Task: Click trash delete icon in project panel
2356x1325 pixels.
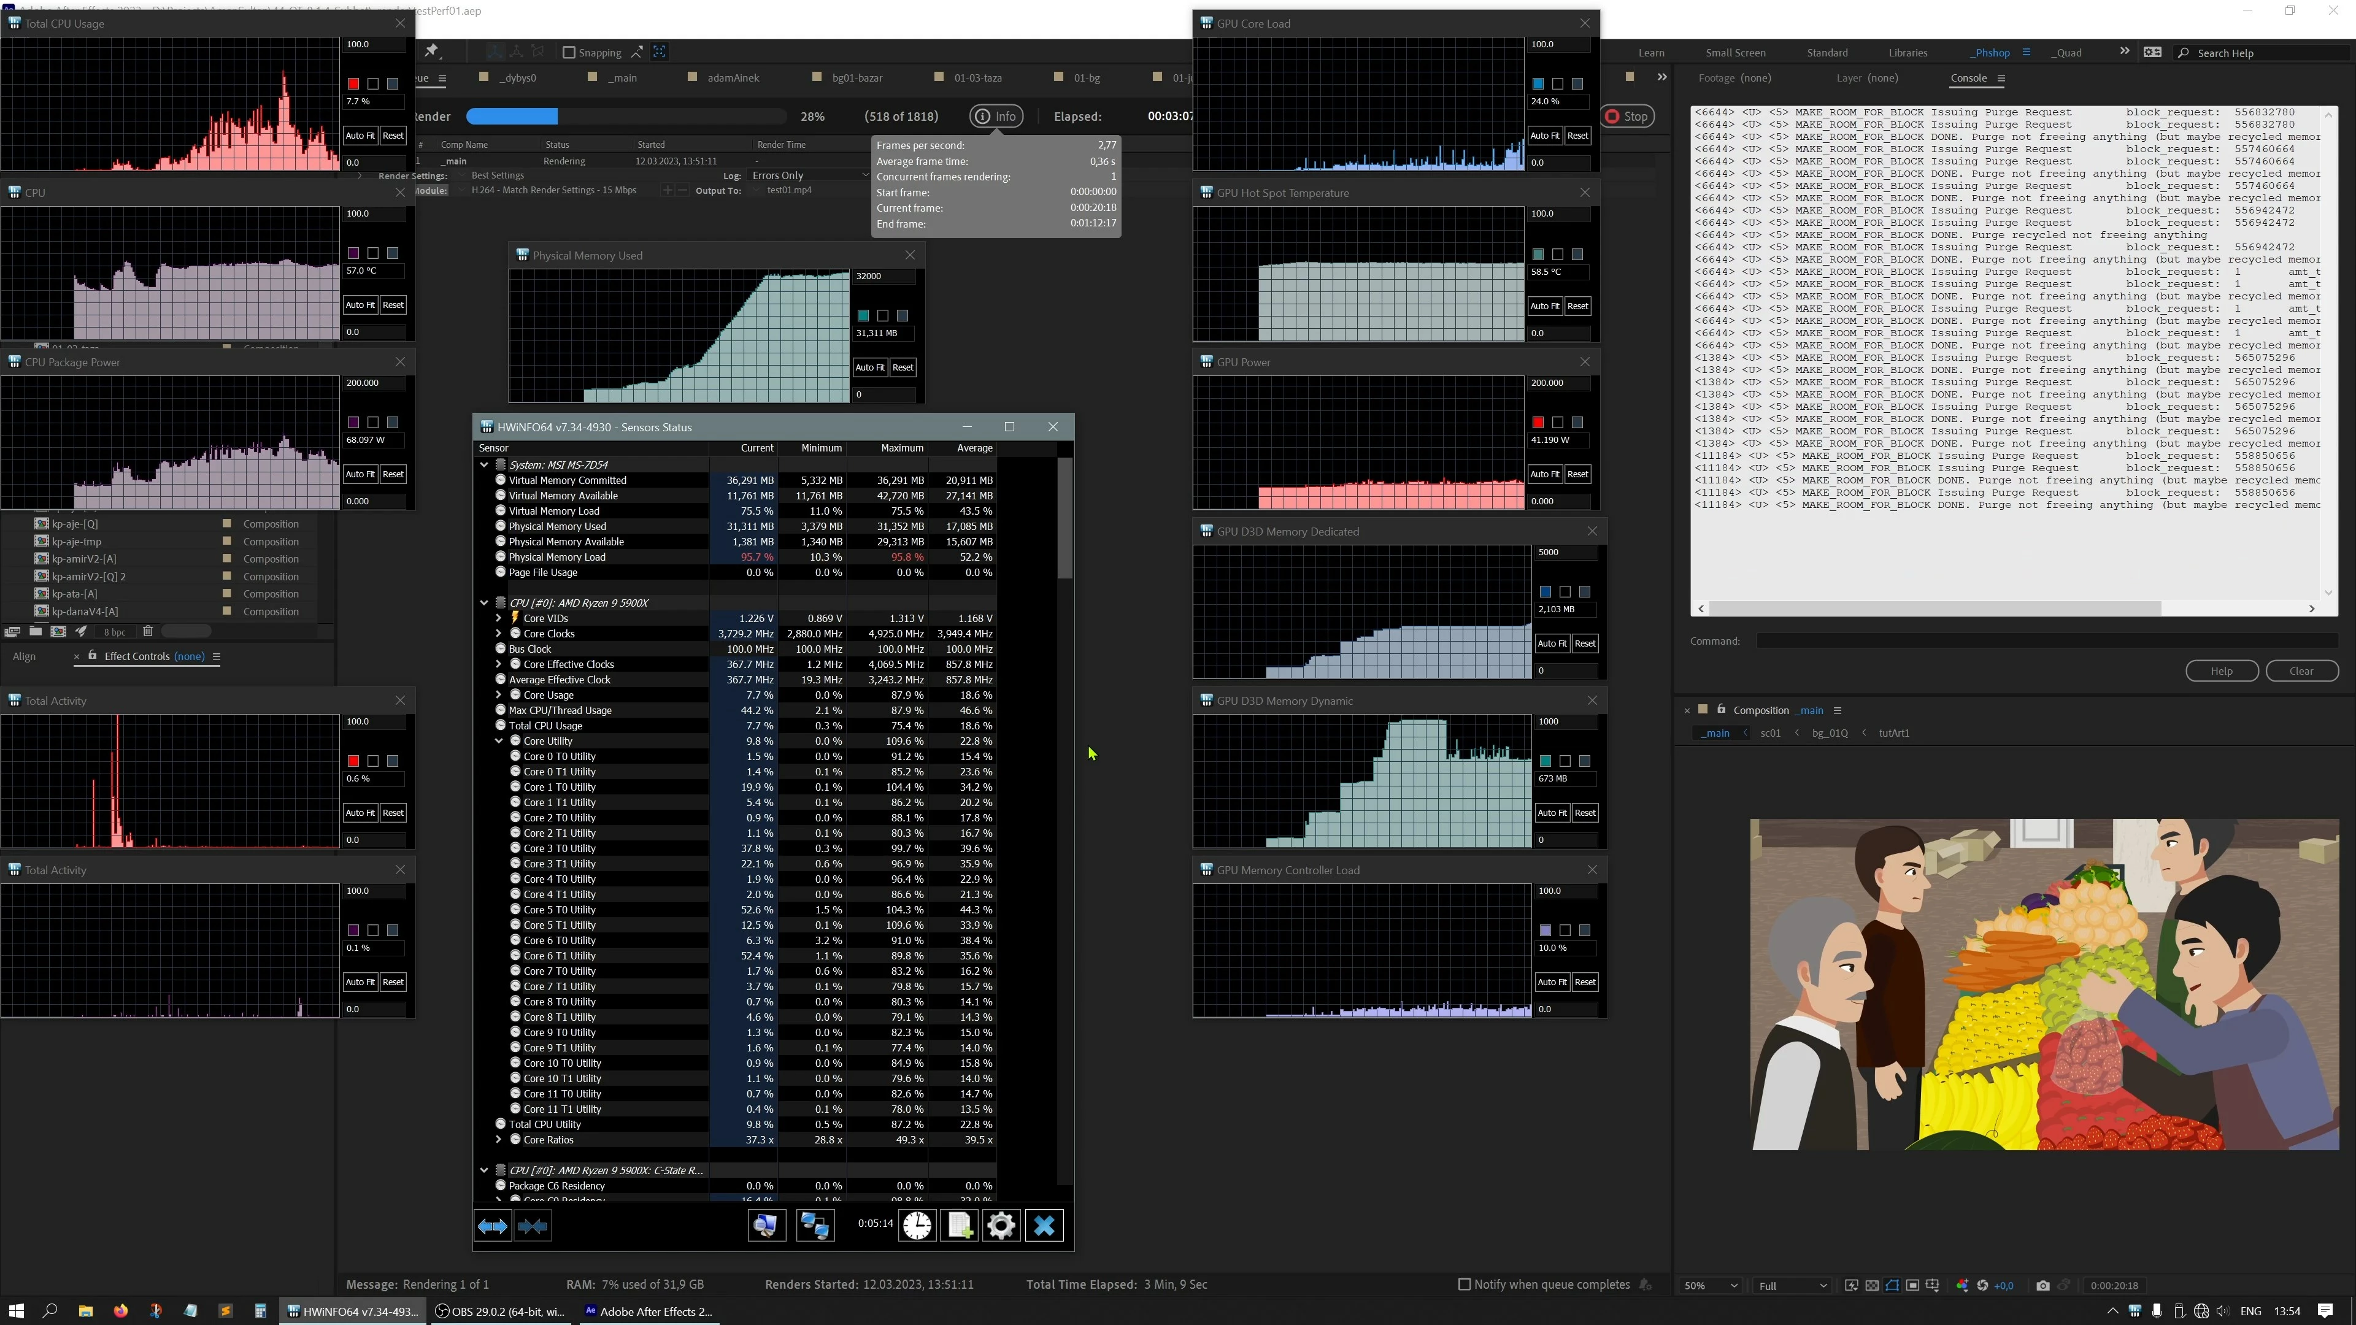Action: click(x=147, y=631)
